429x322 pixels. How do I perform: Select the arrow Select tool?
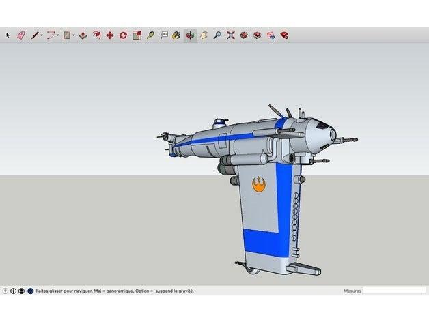pos(8,35)
